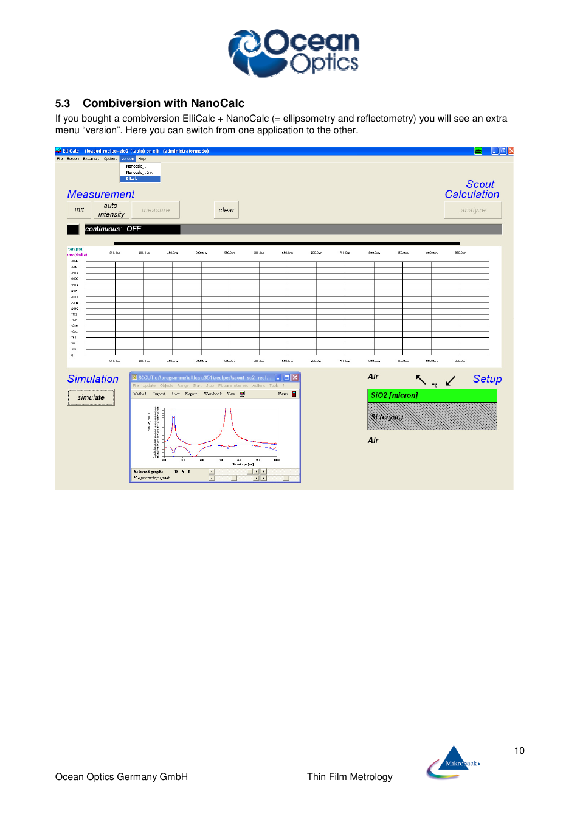Click the analyze button under Scout Calculation
Image resolution: width=580 pixels, height=822 pixels.
[x=473, y=210]
